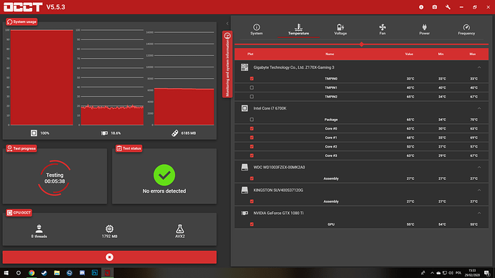Collapse the Intel Core i7 6700K section

[x=479, y=108]
